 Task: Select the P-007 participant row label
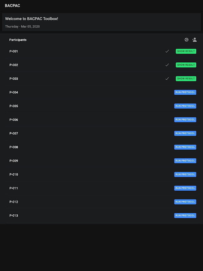pos(14,133)
